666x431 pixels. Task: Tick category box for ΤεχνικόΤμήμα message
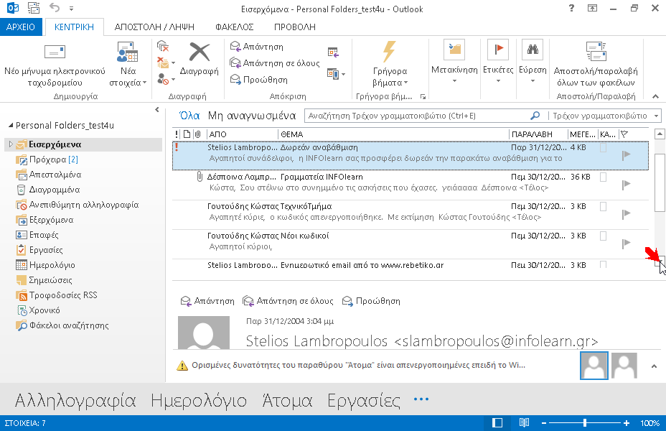603,207
